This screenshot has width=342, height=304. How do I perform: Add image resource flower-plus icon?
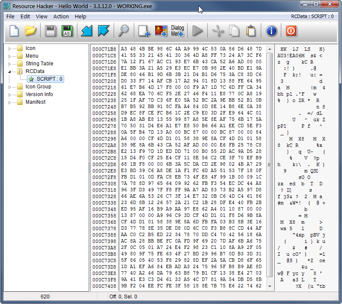click(161, 31)
